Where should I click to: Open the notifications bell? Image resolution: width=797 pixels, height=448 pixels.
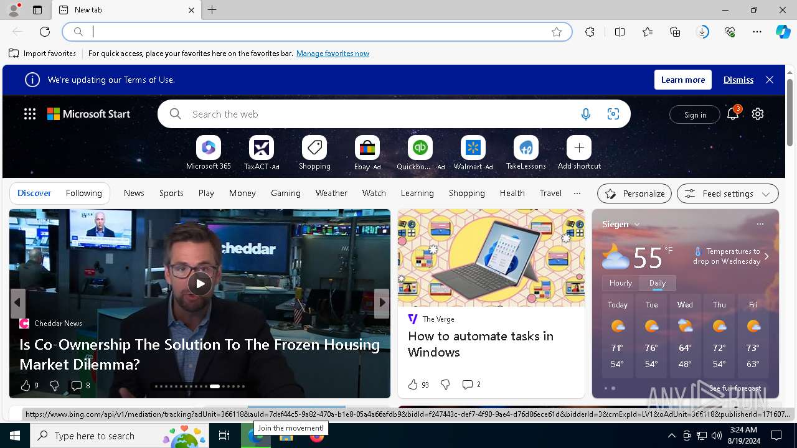733,114
